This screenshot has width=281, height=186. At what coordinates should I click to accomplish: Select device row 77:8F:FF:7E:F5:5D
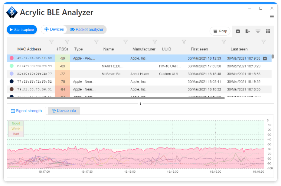(x=139, y=82)
